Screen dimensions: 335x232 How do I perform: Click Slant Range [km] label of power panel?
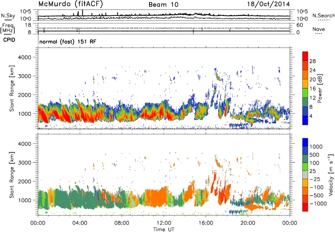(x=12, y=88)
